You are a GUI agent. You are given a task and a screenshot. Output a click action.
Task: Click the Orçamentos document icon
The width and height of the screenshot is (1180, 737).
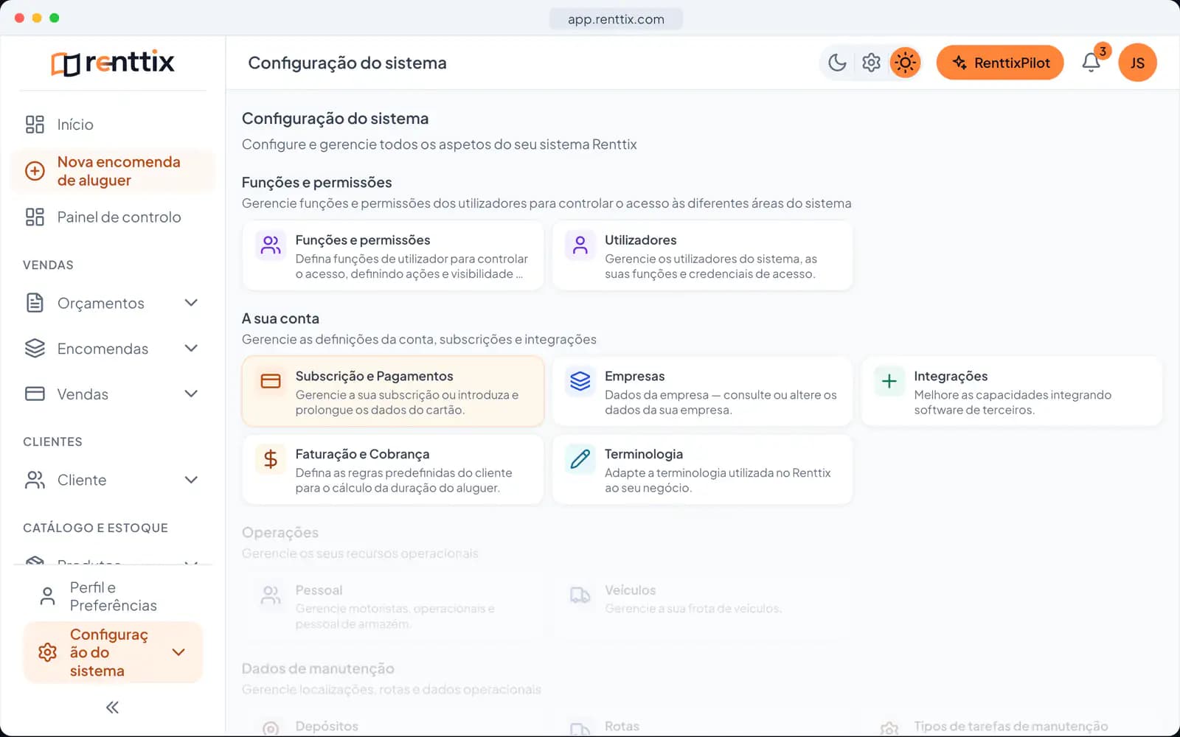click(35, 303)
